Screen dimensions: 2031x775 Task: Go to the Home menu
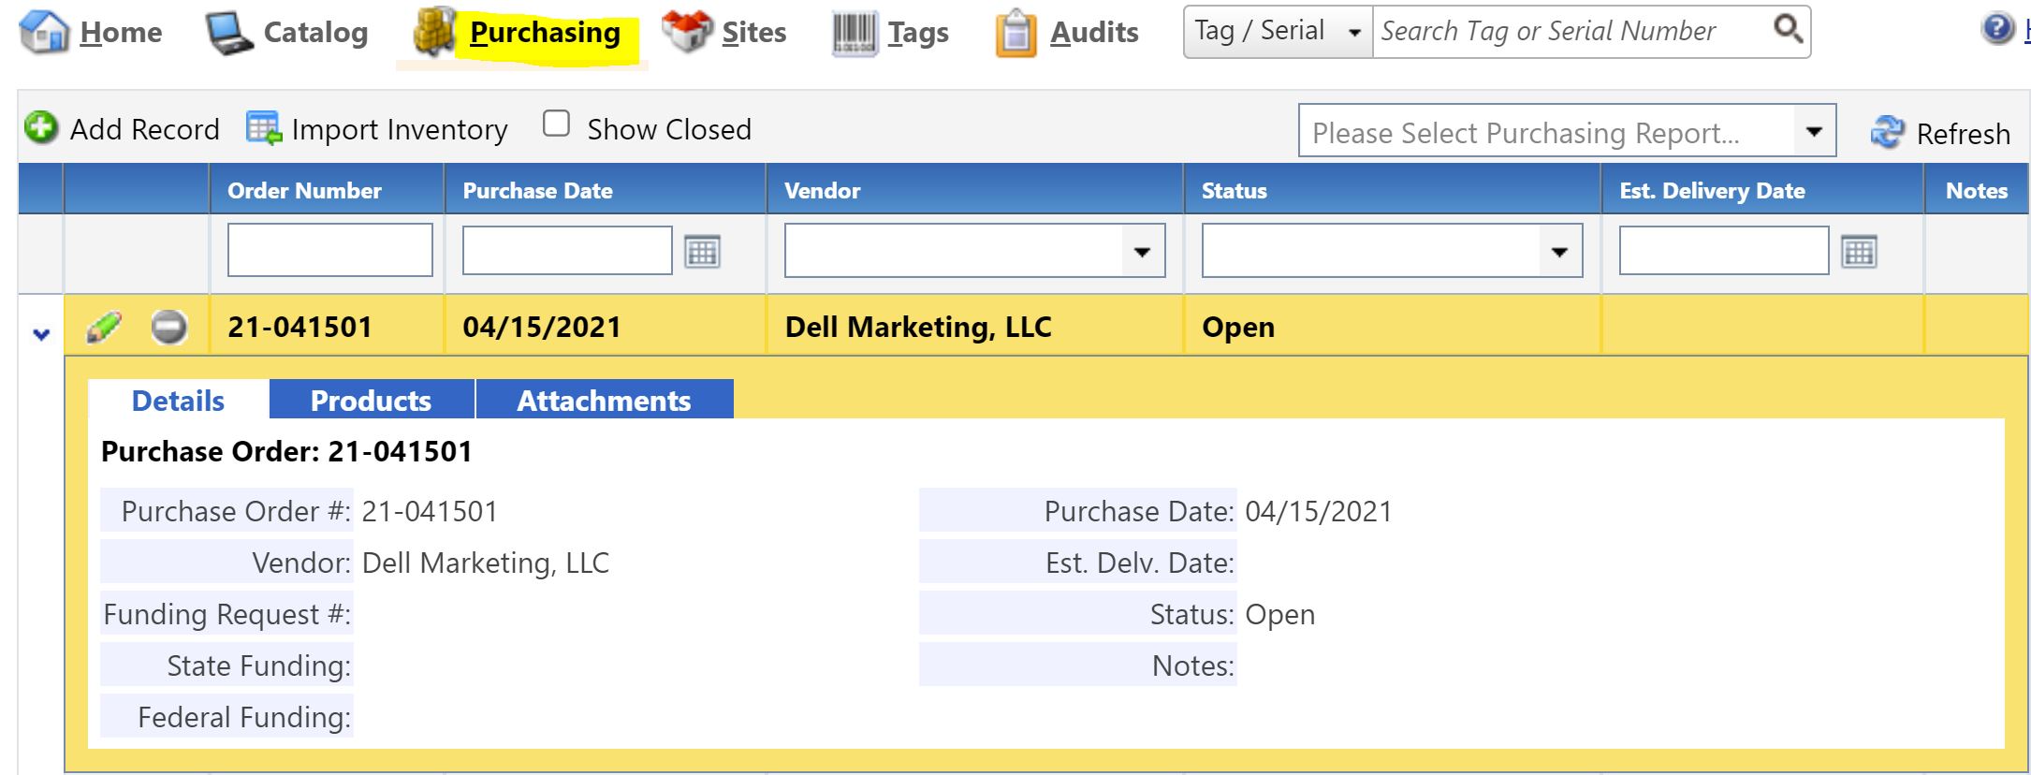121,33
